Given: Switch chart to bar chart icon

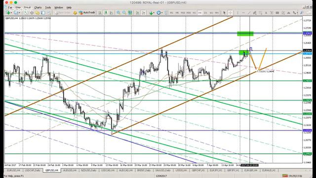Looking at the screenshot, I should pos(100,13).
